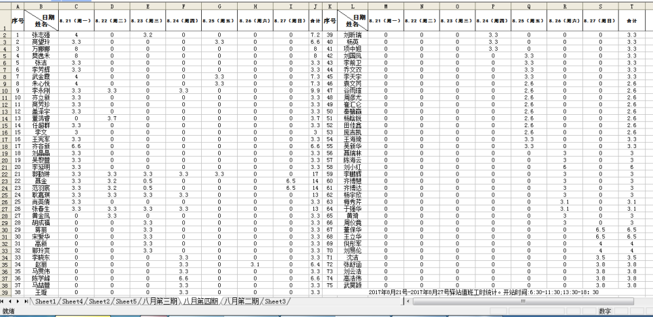Click the 日期/姓名 diagonal header in column B

click(41, 20)
